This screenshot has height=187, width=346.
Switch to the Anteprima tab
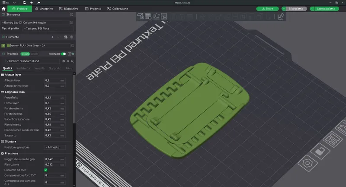click(x=44, y=9)
